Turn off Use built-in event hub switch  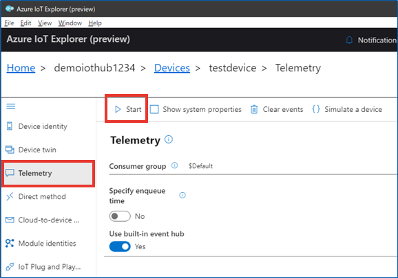[x=120, y=246]
